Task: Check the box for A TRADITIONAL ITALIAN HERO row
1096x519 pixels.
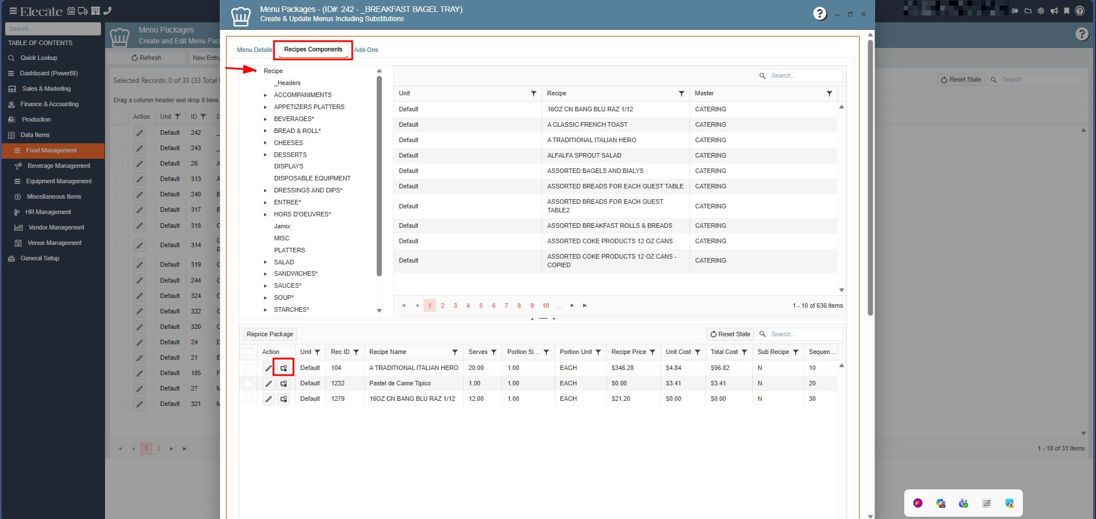Action: pyautogui.click(x=248, y=368)
